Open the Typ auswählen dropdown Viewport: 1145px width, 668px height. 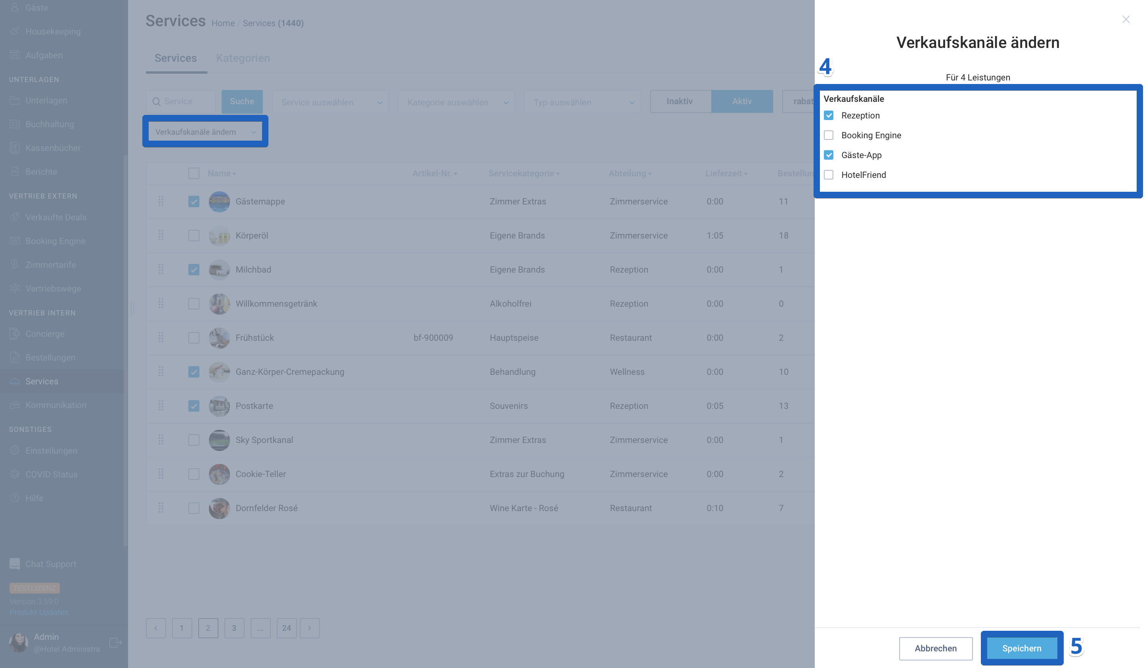(582, 102)
